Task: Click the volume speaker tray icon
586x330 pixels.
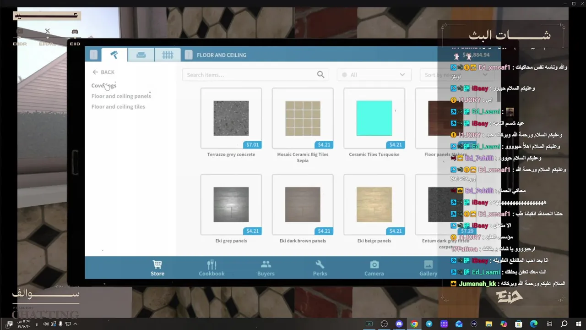Action: (x=46, y=324)
